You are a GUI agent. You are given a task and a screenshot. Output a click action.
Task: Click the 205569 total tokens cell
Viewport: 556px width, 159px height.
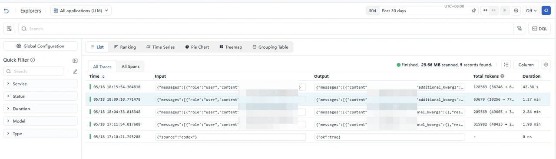(493, 112)
